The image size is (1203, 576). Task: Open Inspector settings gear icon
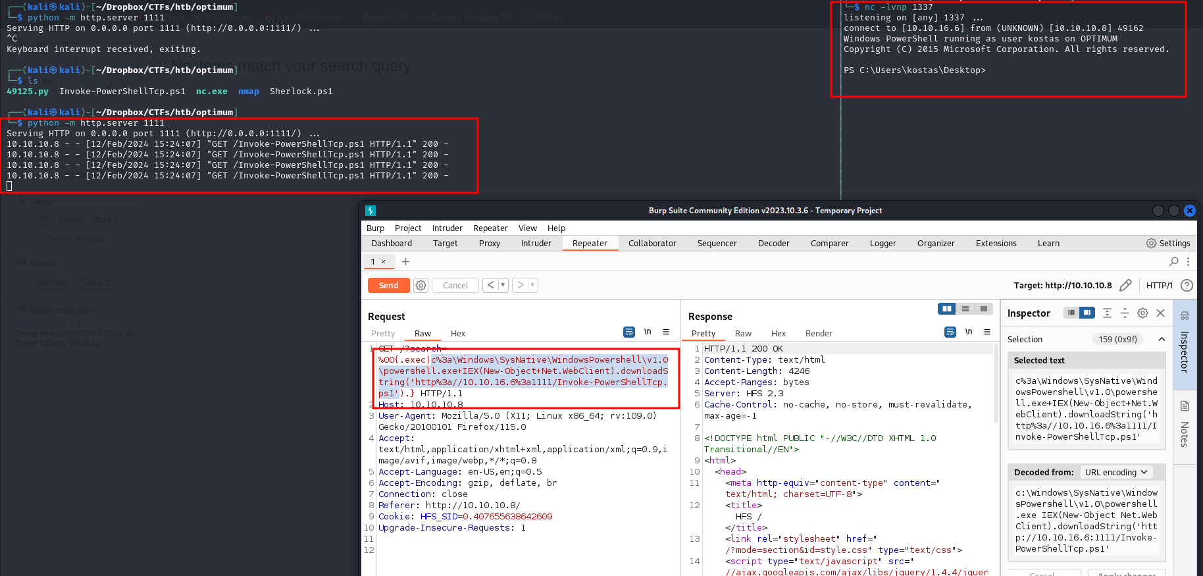point(1142,313)
